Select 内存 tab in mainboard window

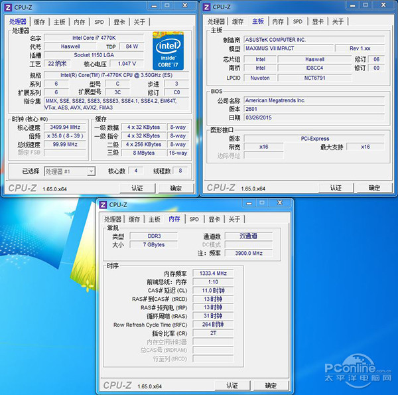278,22
